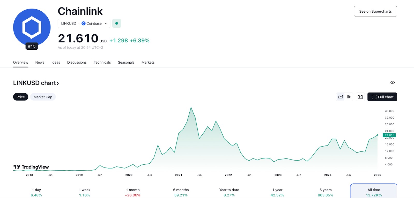414x198 pixels.
Task: Click the Chainlink hexagon logo
Action: point(32,27)
